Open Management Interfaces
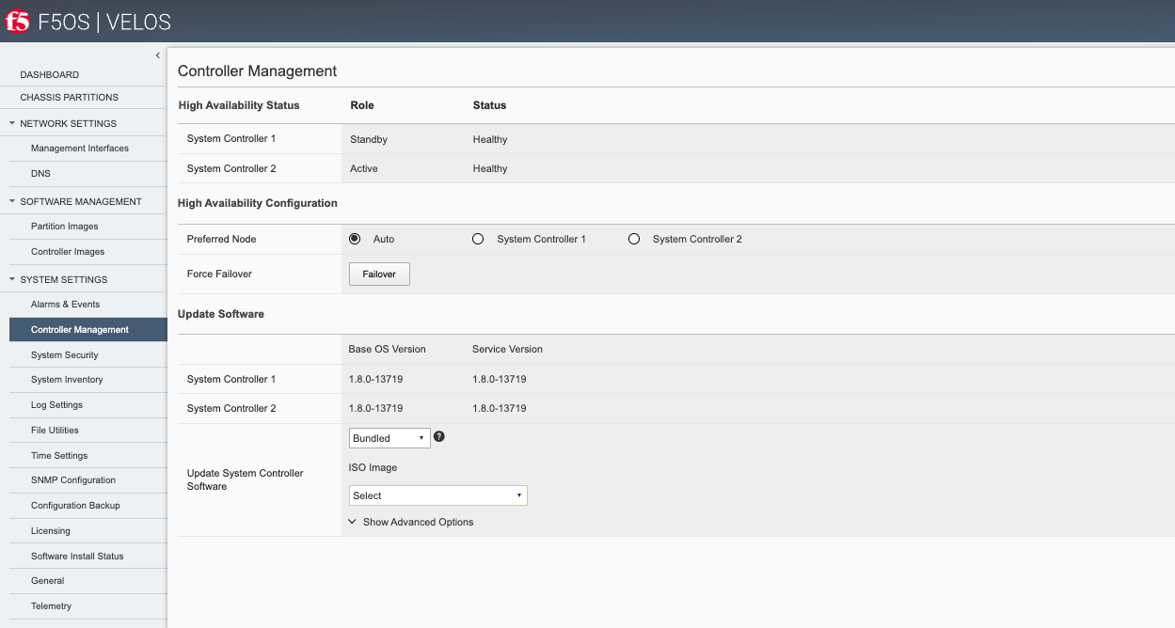The height and width of the screenshot is (628, 1175). point(80,148)
